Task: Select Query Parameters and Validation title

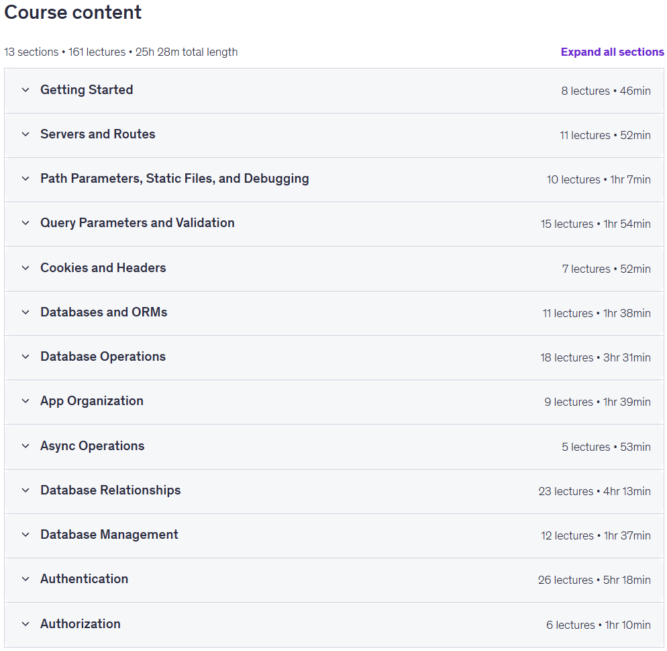Action: click(x=138, y=222)
